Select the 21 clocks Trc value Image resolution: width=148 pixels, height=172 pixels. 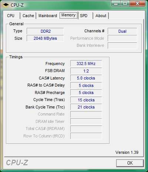86,107
